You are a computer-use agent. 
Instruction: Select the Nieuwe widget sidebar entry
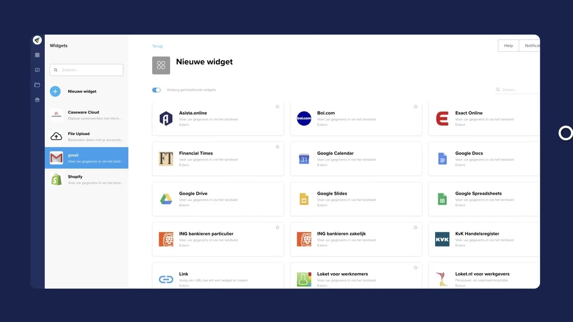(x=86, y=91)
